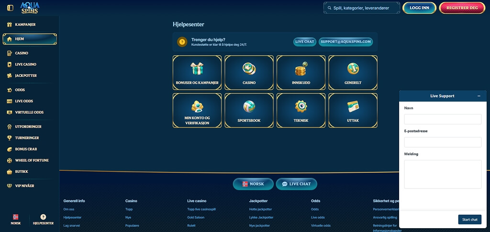This screenshot has width=490, height=232.
Task: Open the Hjelpesenter footer link
Action: coord(73,217)
